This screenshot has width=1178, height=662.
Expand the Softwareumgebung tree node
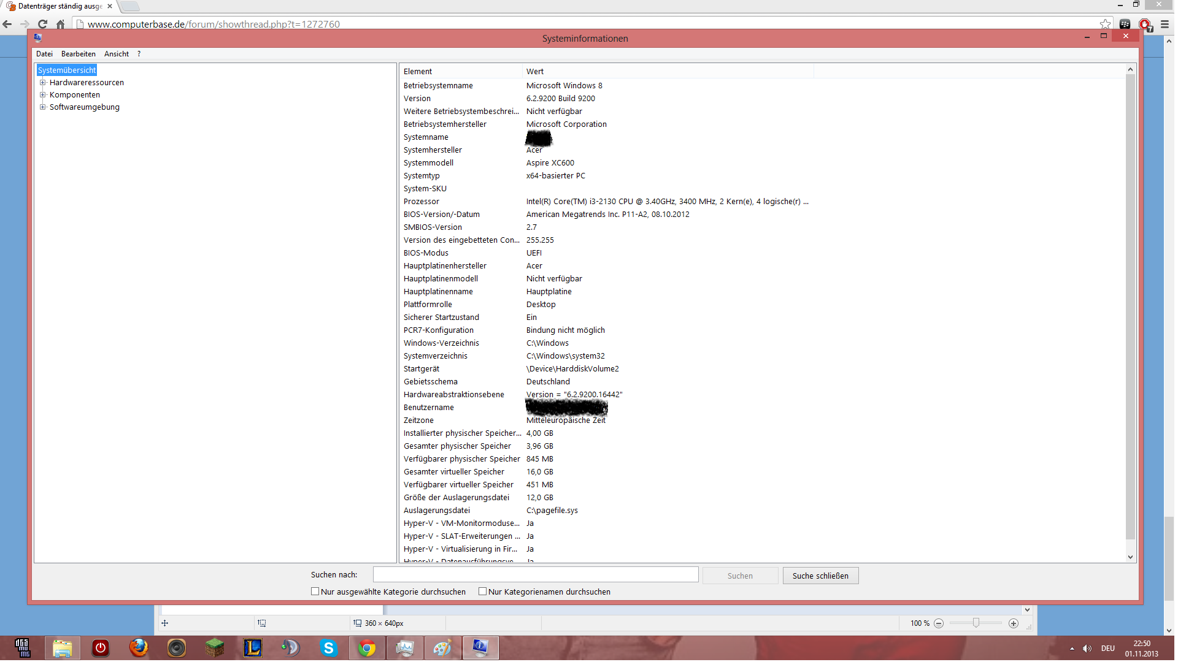coord(43,107)
